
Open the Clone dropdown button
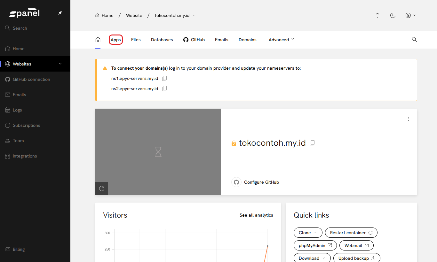pyautogui.click(x=308, y=233)
